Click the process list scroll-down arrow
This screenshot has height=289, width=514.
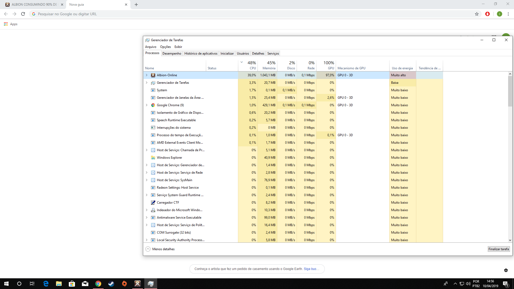point(510,240)
